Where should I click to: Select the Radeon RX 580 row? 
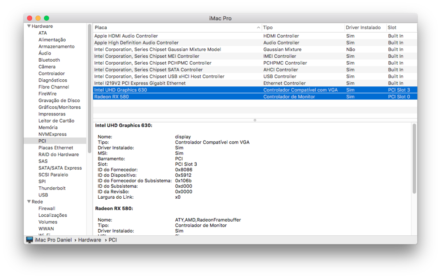point(112,96)
